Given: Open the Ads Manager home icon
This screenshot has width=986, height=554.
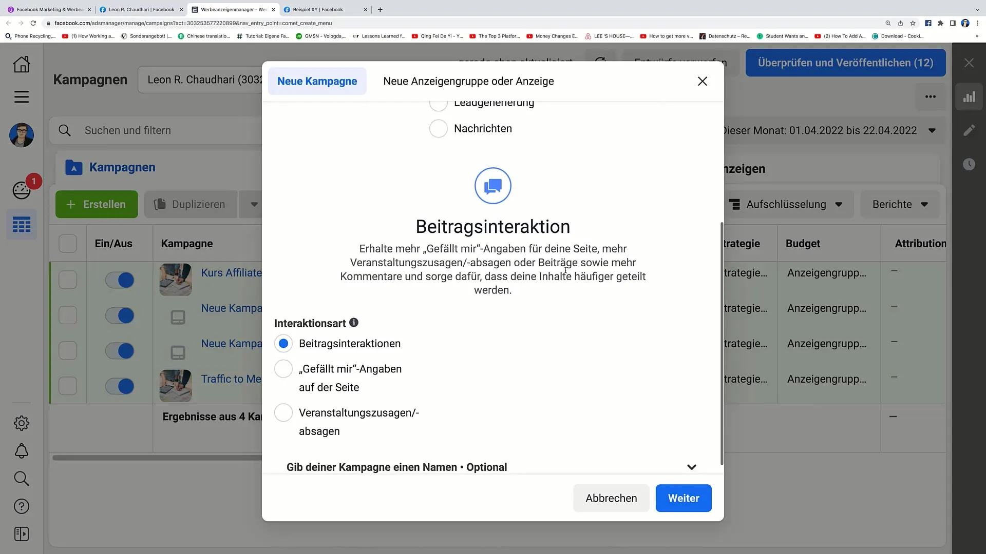Looking at the screenshot, I should point(22,64).
